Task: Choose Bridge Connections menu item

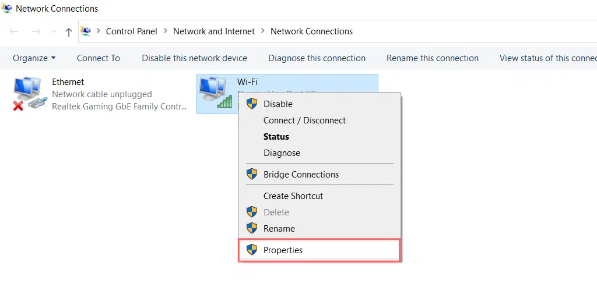Action: click(x=301, y=175)
